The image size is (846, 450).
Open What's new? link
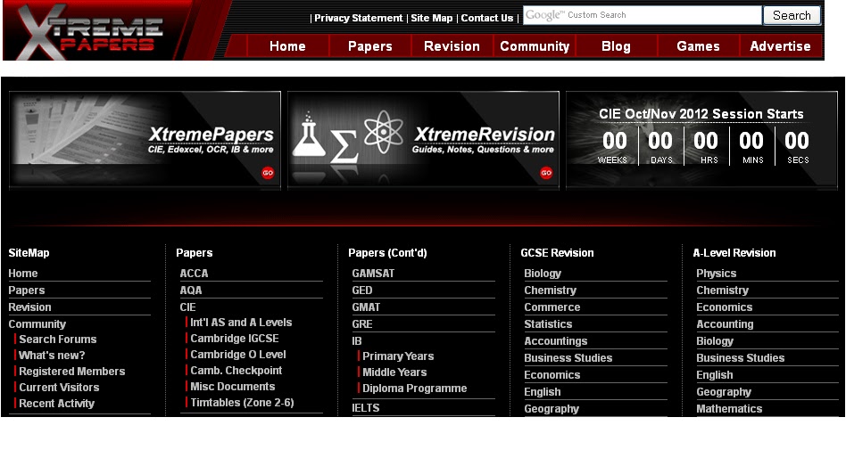click(x=52, y=356)
